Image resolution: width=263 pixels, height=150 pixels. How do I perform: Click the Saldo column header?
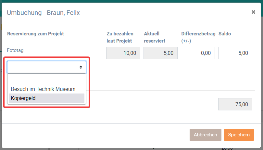(x=225, y=33)
